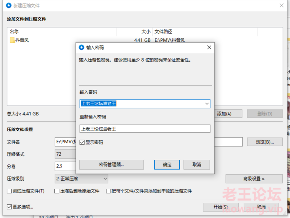Expand the password history dropdown arrow
Screen dimensions: 290x218
(207, 104)
